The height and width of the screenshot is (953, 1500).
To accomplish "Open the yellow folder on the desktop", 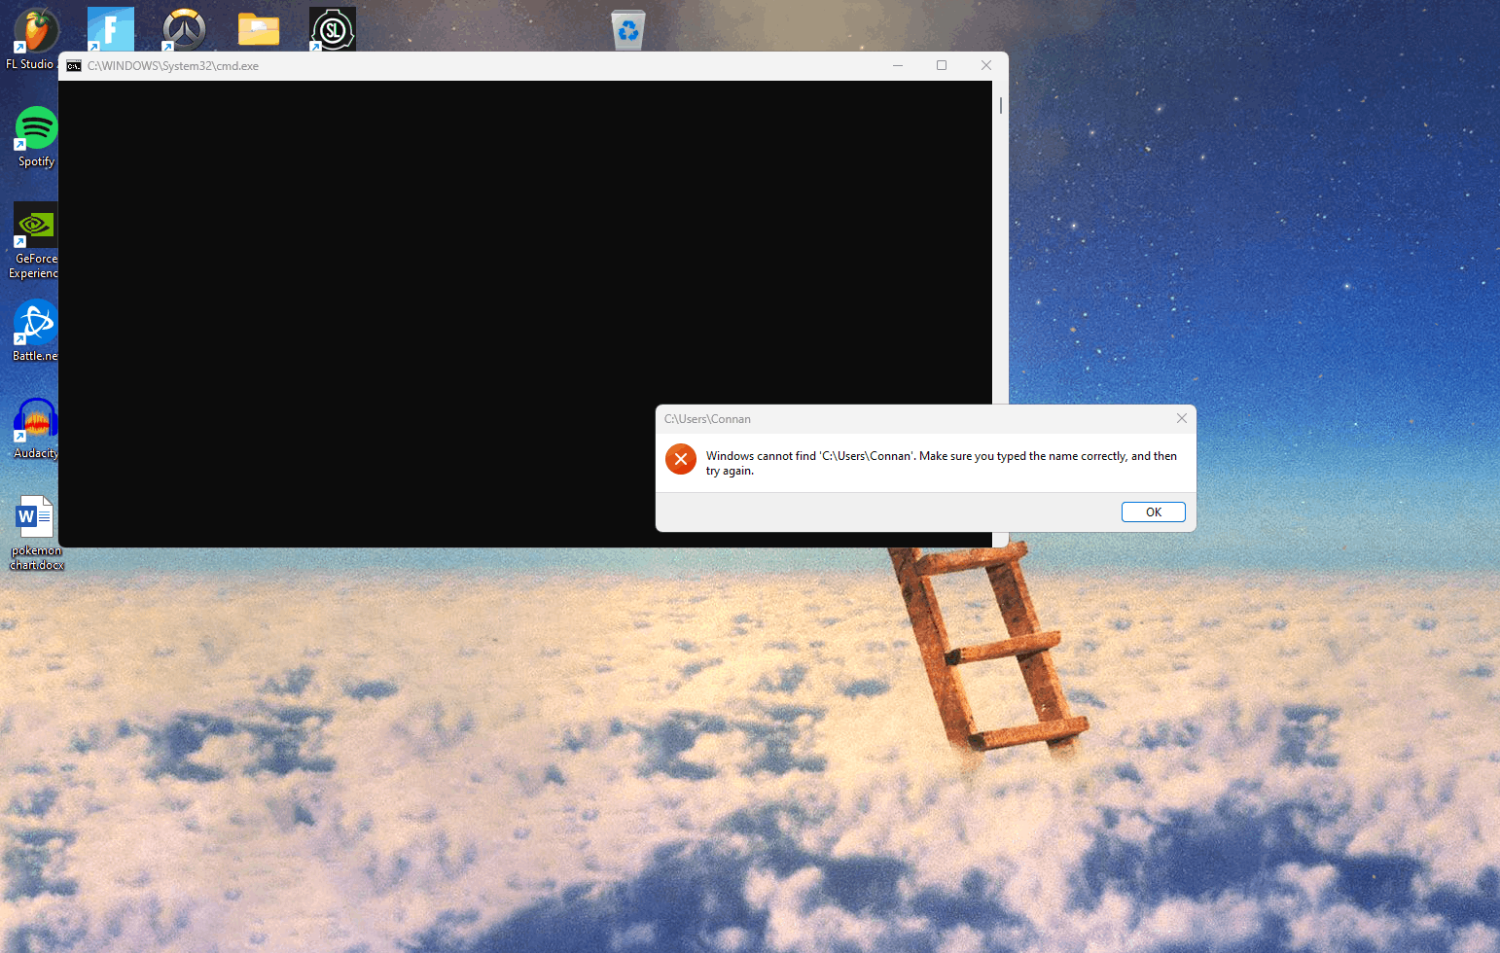I will (x=259, y=30).
